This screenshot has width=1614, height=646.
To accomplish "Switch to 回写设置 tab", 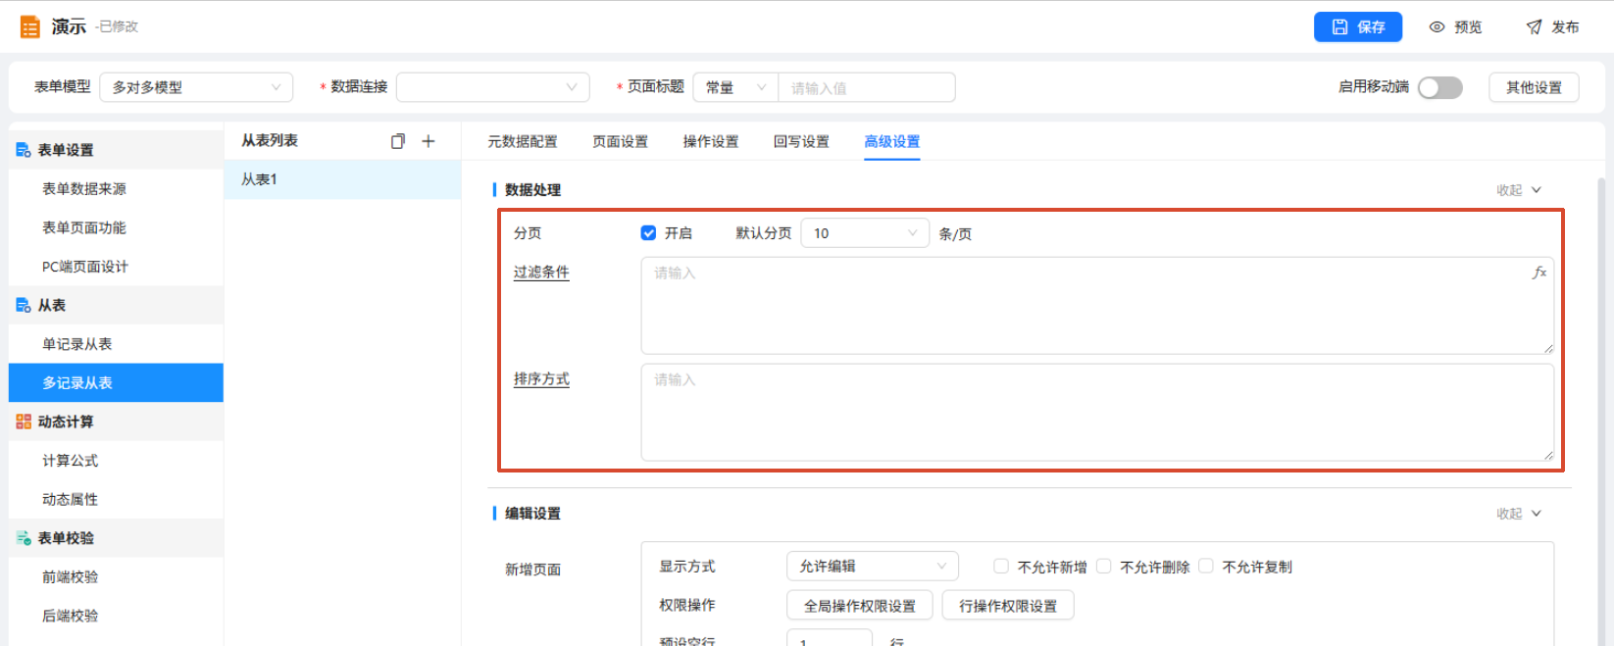I will click(801, 142).
